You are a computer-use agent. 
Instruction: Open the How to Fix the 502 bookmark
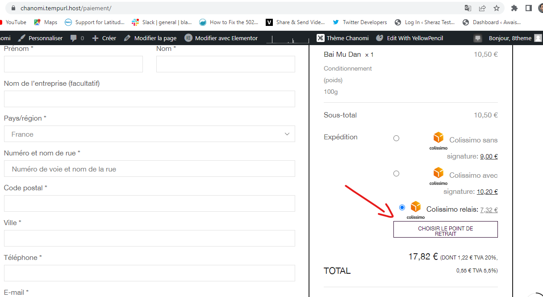(229, 22)
